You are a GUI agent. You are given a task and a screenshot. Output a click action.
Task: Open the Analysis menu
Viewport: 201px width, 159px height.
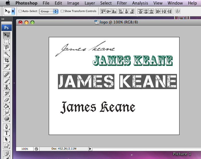coord(140,3)
